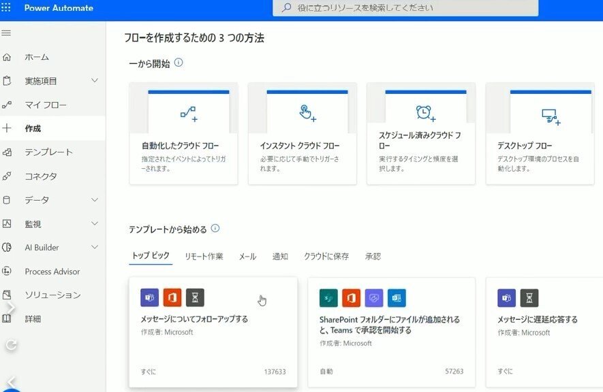This screenshot has height=392, width=603.
Task: Open Process Advisor in the sidebar
Action: pos(52,272)
